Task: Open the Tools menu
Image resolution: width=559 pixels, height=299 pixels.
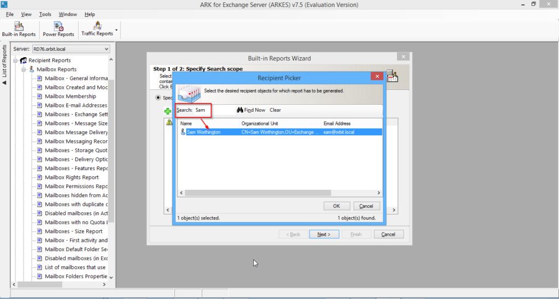Action: (45, 14)
